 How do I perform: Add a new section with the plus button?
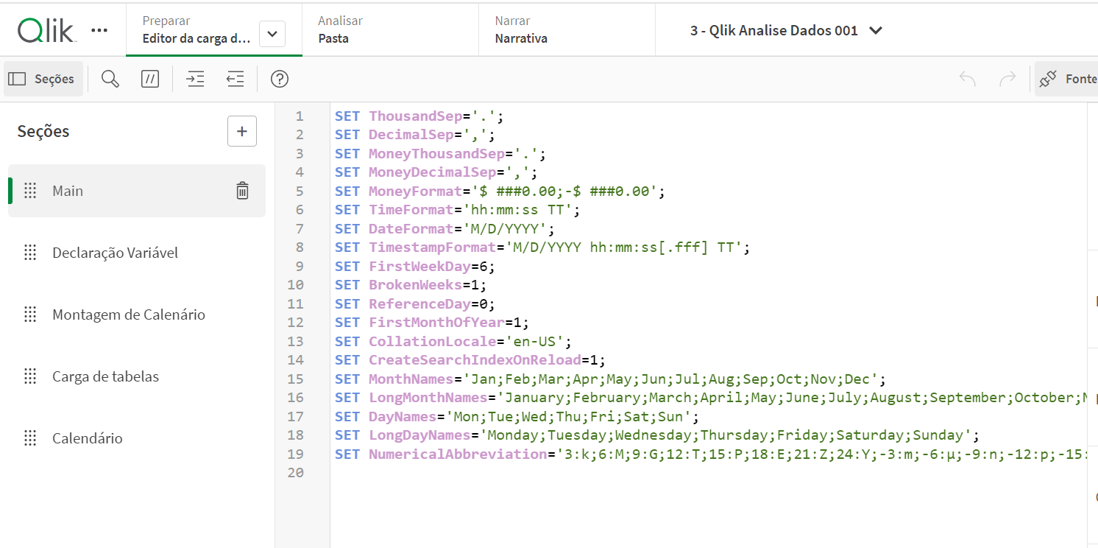point(241,131)
